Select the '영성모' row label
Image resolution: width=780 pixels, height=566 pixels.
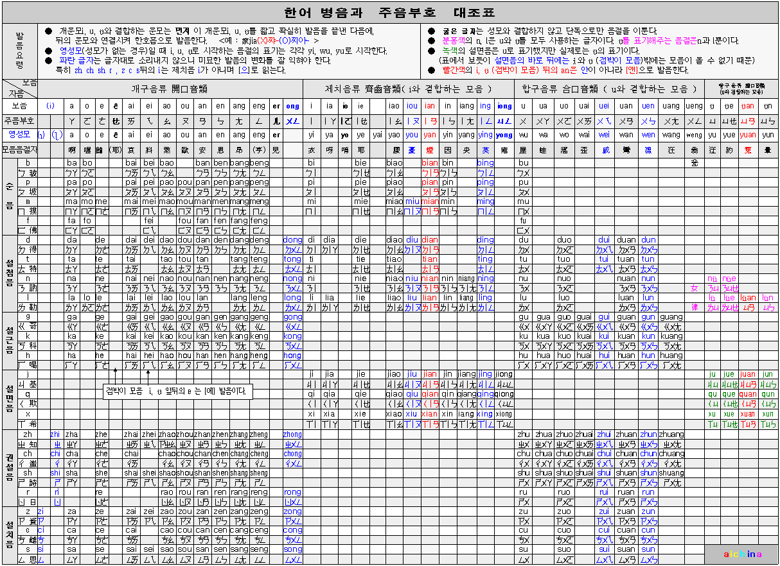(19, 135)
